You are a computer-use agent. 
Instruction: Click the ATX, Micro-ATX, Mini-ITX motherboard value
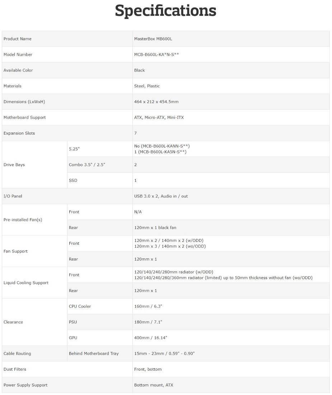pos(159,118)
